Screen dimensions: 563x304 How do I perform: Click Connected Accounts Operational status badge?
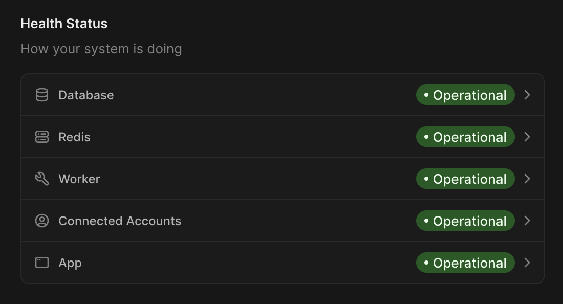coord(465,221)
